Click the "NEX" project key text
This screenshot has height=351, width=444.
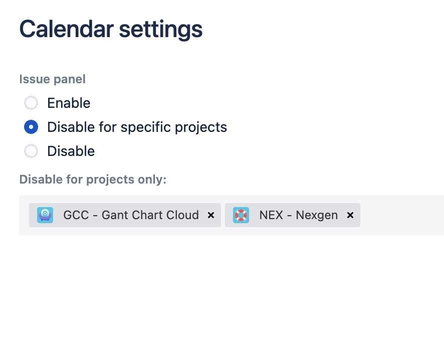tap(272, 215)
